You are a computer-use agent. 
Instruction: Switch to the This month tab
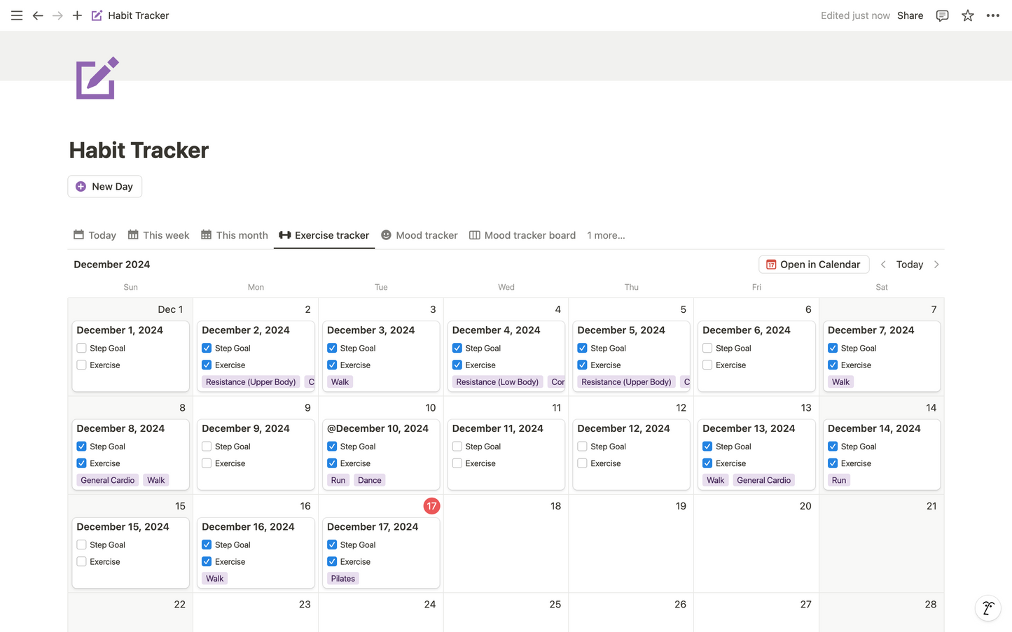point(235,235)
